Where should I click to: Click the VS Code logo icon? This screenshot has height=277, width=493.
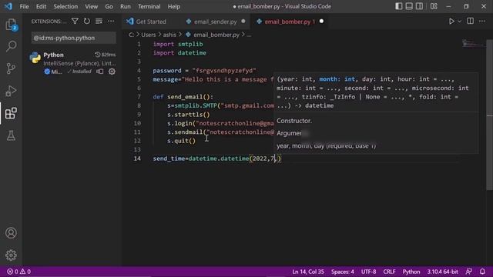pos(8,6)
